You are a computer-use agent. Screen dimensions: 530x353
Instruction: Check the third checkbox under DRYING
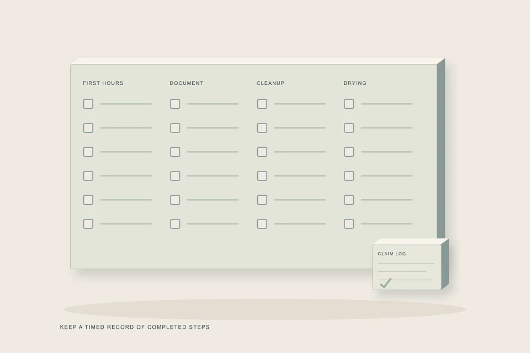[x=349, y=152]
